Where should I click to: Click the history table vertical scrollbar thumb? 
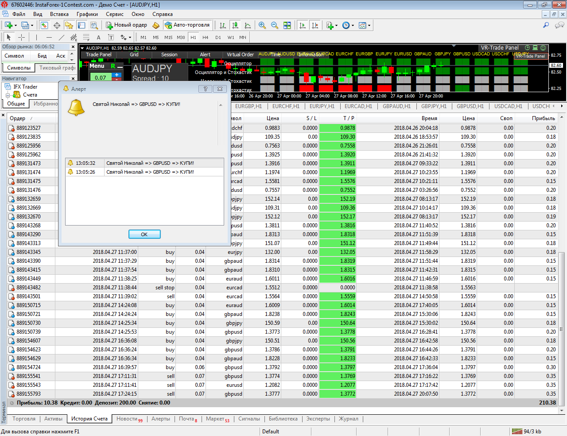pyautogui.click(x=562, y=329)
